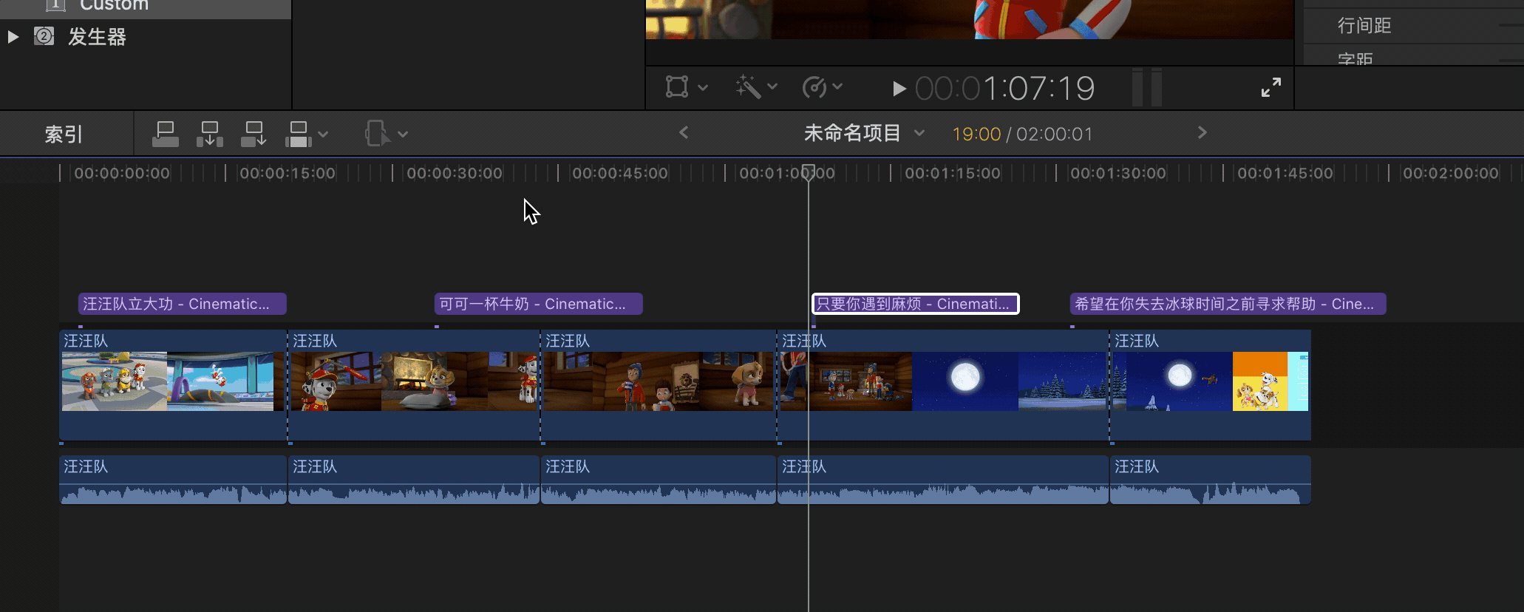This screenshot has width=1524, height=612.
Task: Click the playhead handle on the ruler
Action: coord(809,172)
